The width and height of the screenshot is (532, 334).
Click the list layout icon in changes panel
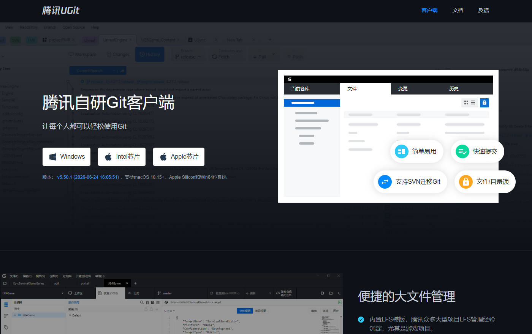click(158, 302)
